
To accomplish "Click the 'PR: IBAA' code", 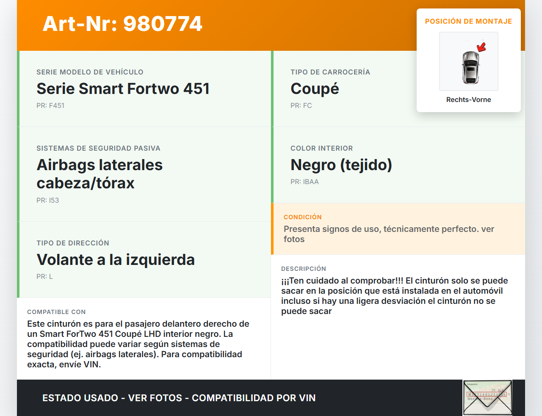I will (304, 182).
